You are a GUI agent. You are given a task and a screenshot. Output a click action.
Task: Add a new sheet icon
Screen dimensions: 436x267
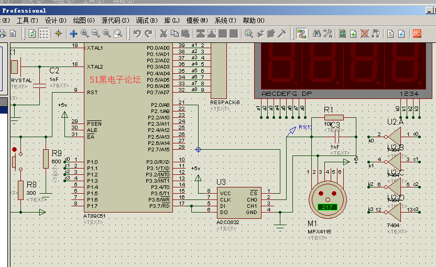[353, 34]
